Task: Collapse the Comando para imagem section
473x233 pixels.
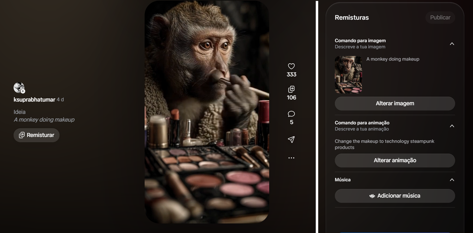Action: click(452, 44)
